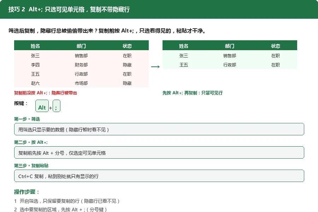Click the 姓名 header in left table

point(35,46)
